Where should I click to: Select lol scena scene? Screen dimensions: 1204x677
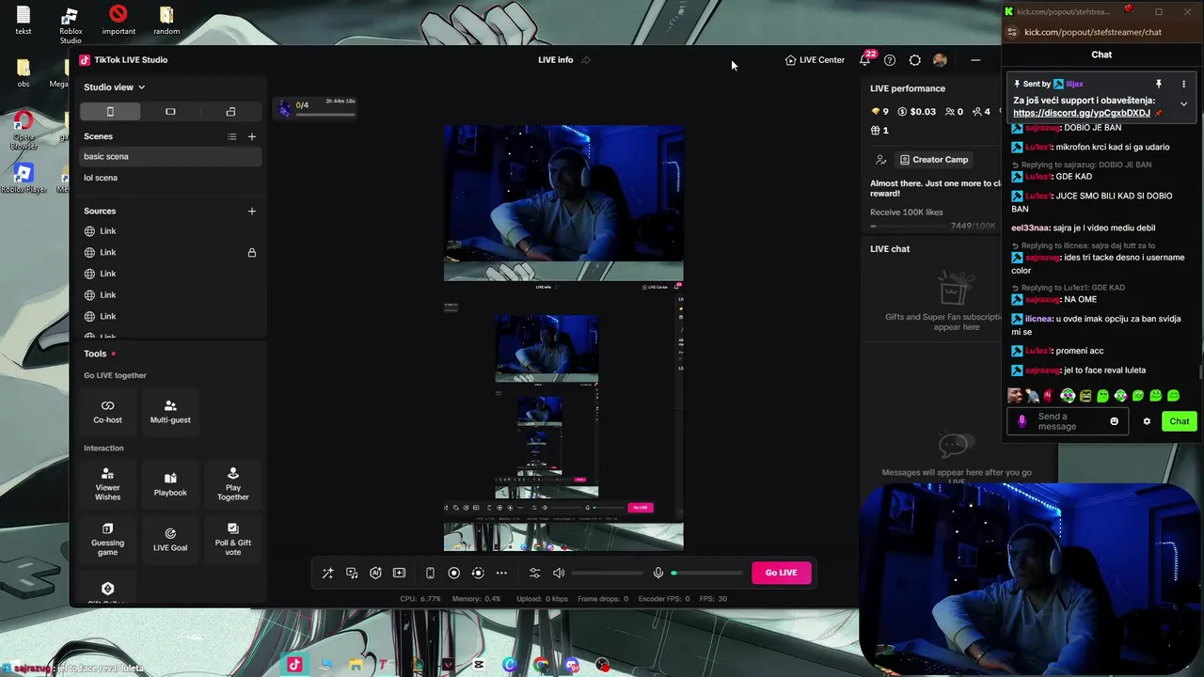click(170, 178)
